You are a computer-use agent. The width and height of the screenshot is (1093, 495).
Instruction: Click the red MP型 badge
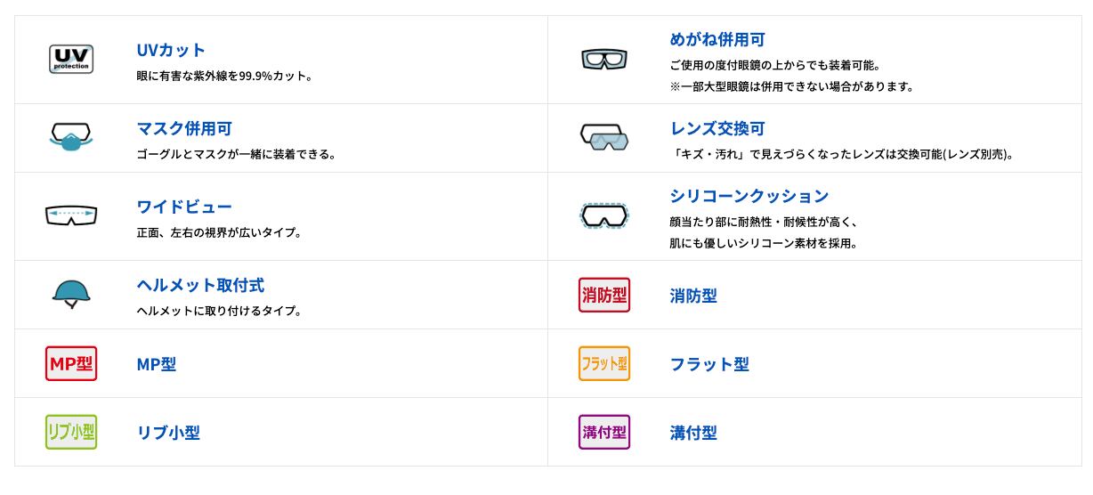pyautogui.click(x=71, y=363)
